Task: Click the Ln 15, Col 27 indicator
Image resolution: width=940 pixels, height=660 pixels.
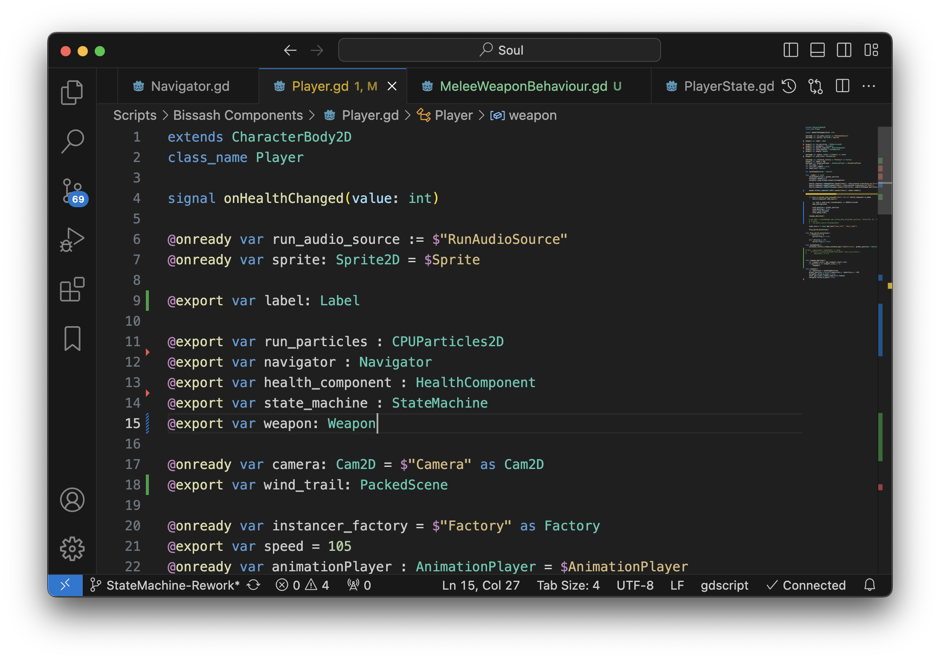Action: tap(481, 585)
